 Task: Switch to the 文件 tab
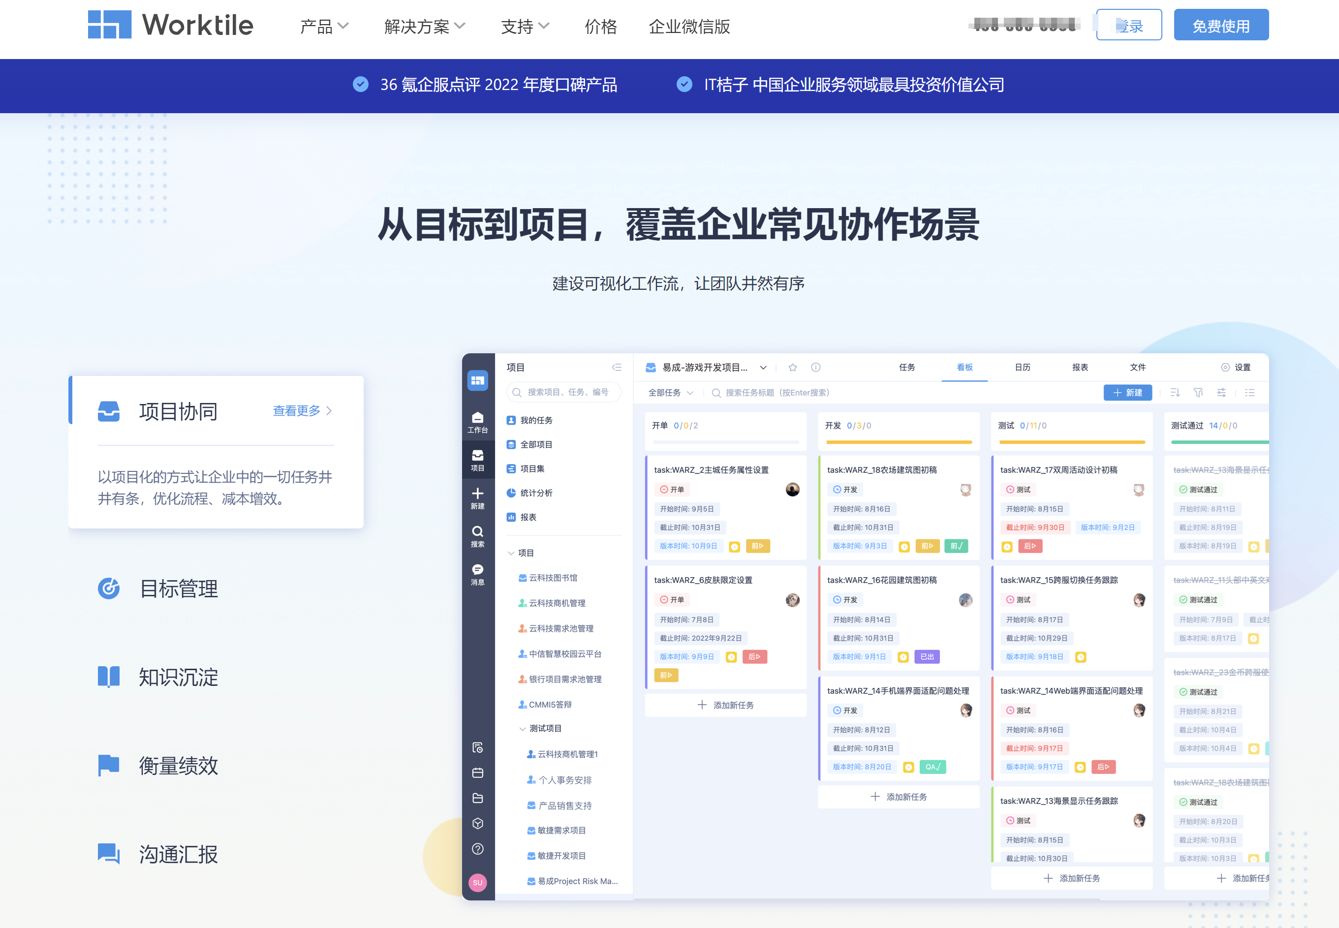[x=1138, y=367]
